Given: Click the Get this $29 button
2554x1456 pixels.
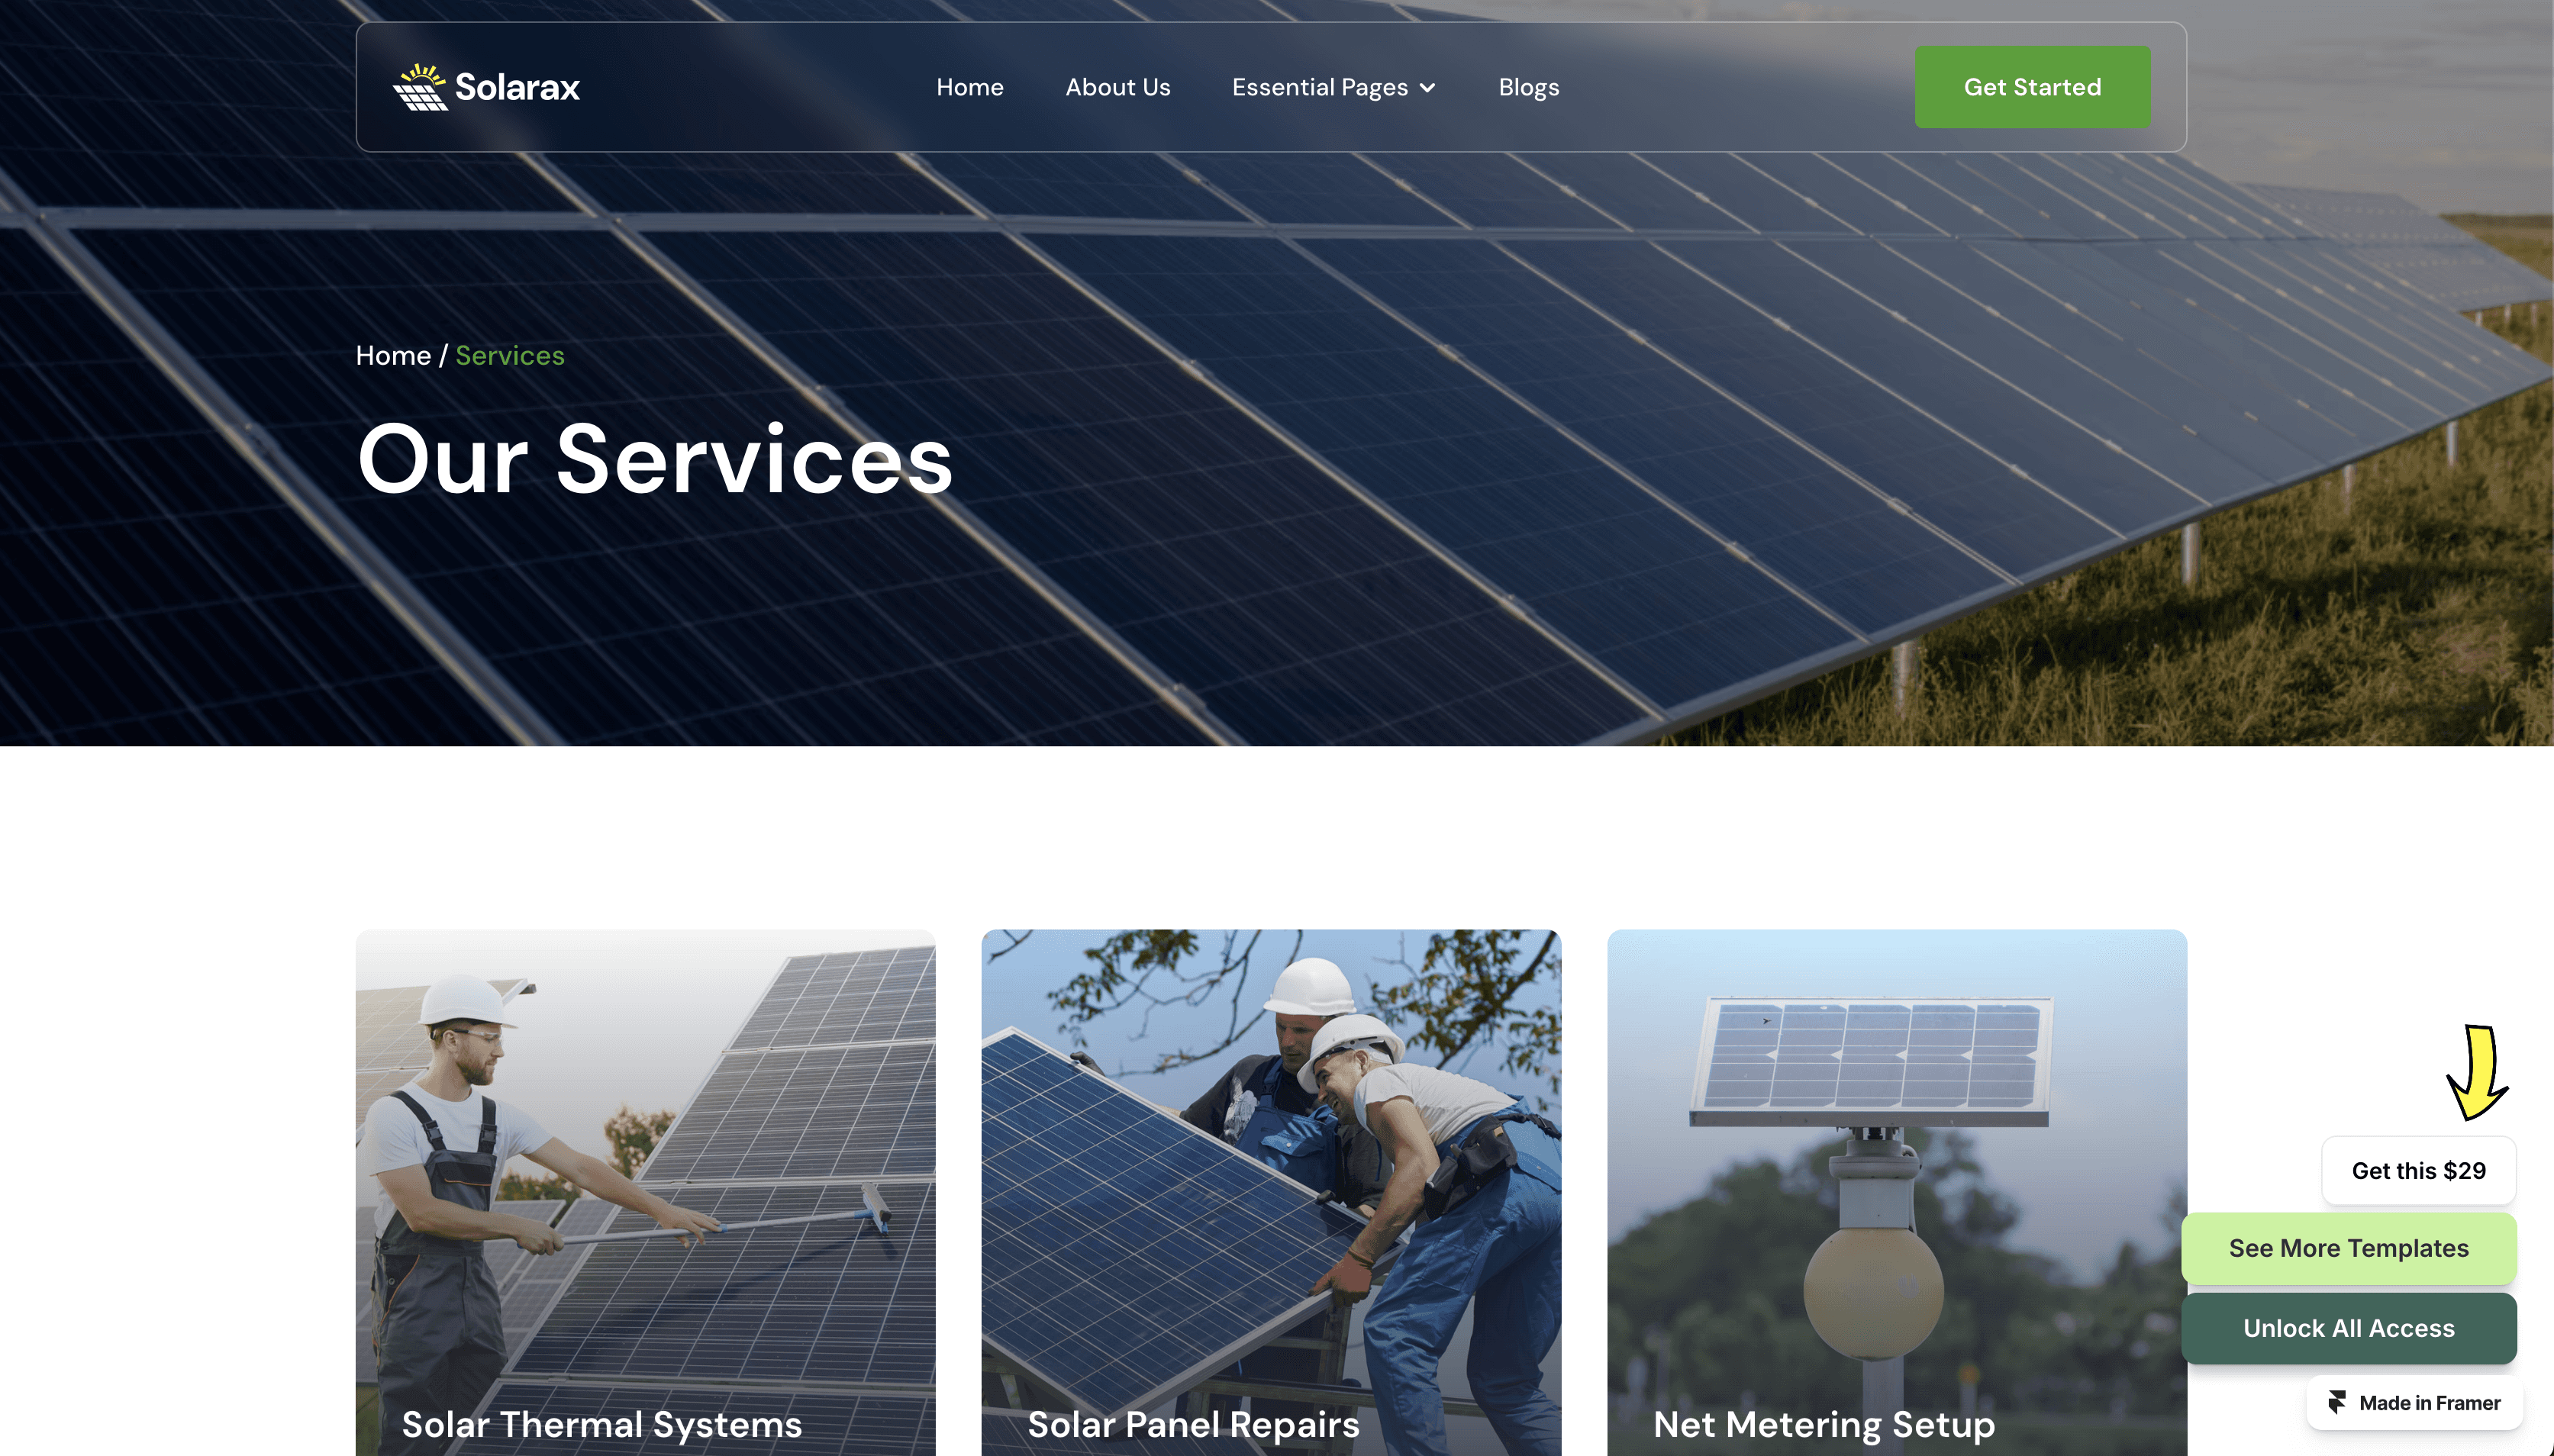Looking at the screenshot, I should (2418, 1170).
